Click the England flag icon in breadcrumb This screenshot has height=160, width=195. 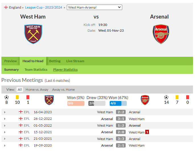(6, 7)
